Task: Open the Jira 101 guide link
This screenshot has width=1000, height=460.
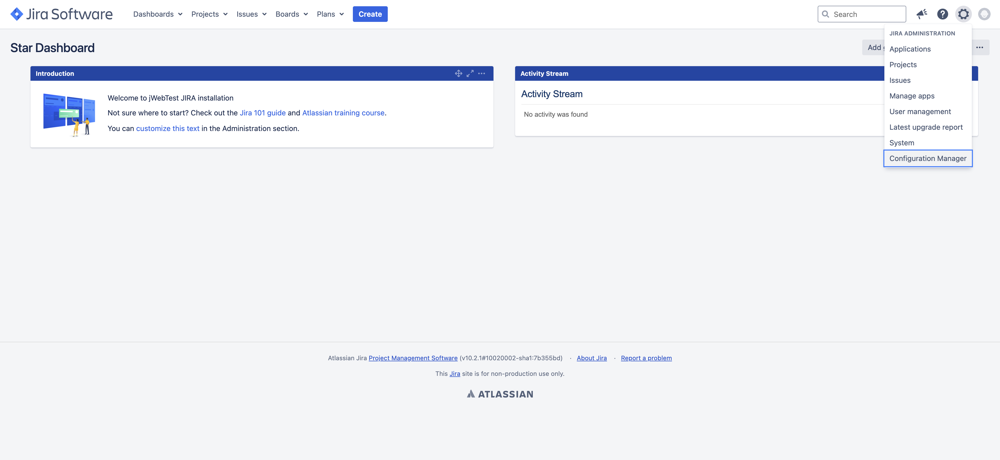Action: [263, 113]
